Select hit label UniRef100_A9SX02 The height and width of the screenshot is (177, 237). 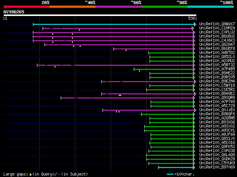click(217, 126)
